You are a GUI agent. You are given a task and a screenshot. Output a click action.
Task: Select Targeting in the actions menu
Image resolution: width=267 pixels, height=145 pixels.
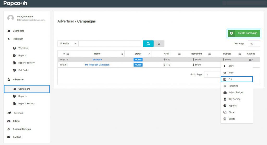pos(237,86)
